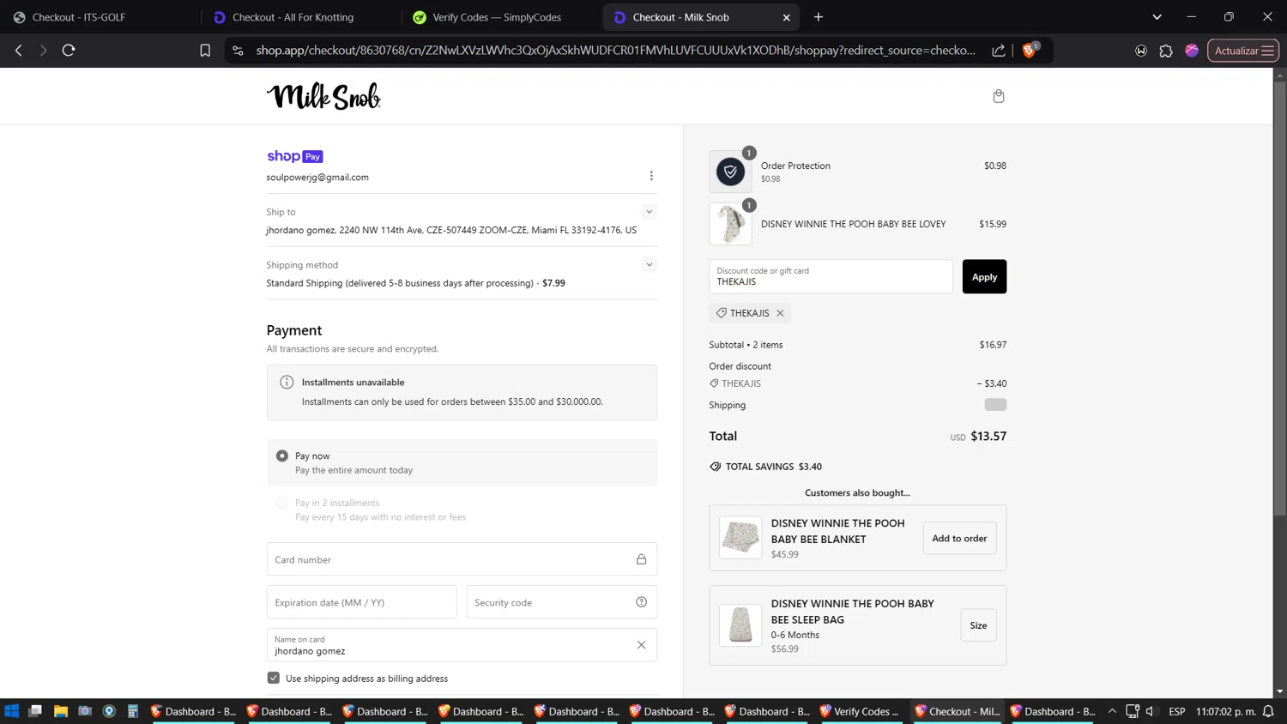Click the TOTAL SAVINGS $3.40 text
Screen dimensions: 1287x724
point(773,467)
